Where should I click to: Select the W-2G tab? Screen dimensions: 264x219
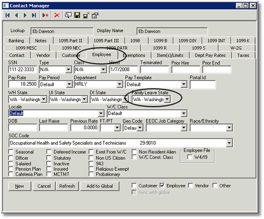pyautogui.click(x=236, y=48)
